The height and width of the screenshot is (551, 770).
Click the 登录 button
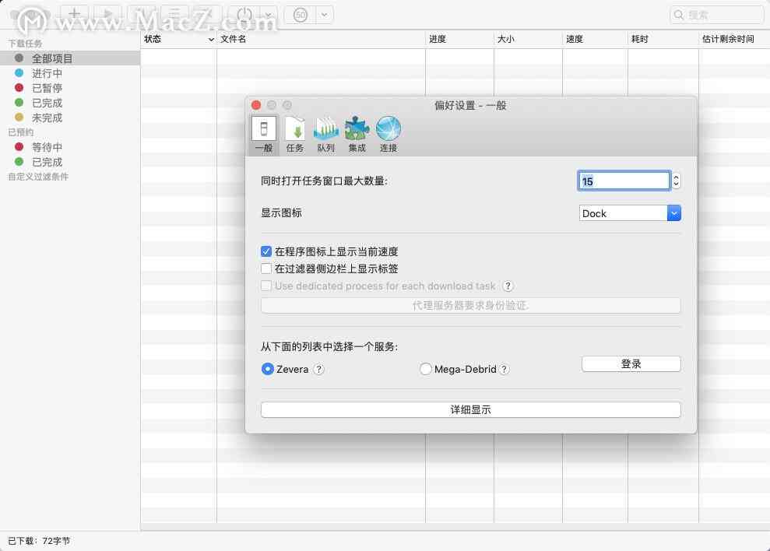(631, 364)
